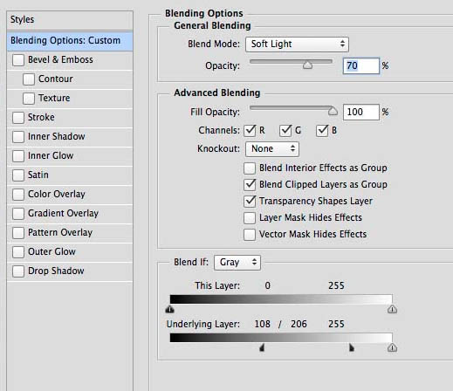Image resolution: width=453 pixels, height=391 pixels.
Task: Uncheck Blend Clipped Layers as Group
Action: click(x=250, y=185)
